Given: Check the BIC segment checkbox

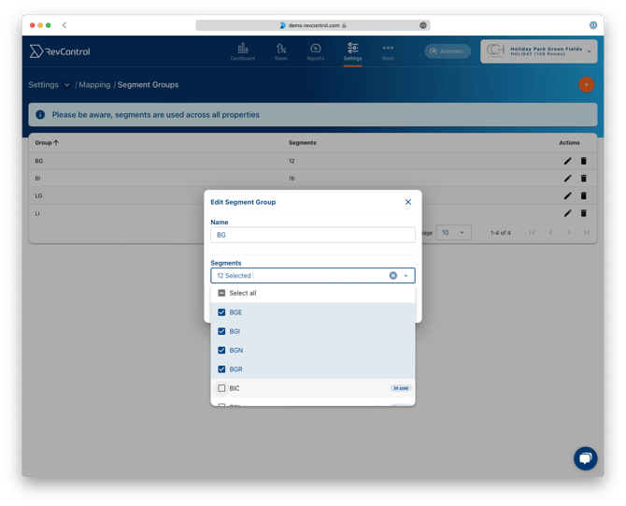Looking at the screenshot, I should pos(221,388).
